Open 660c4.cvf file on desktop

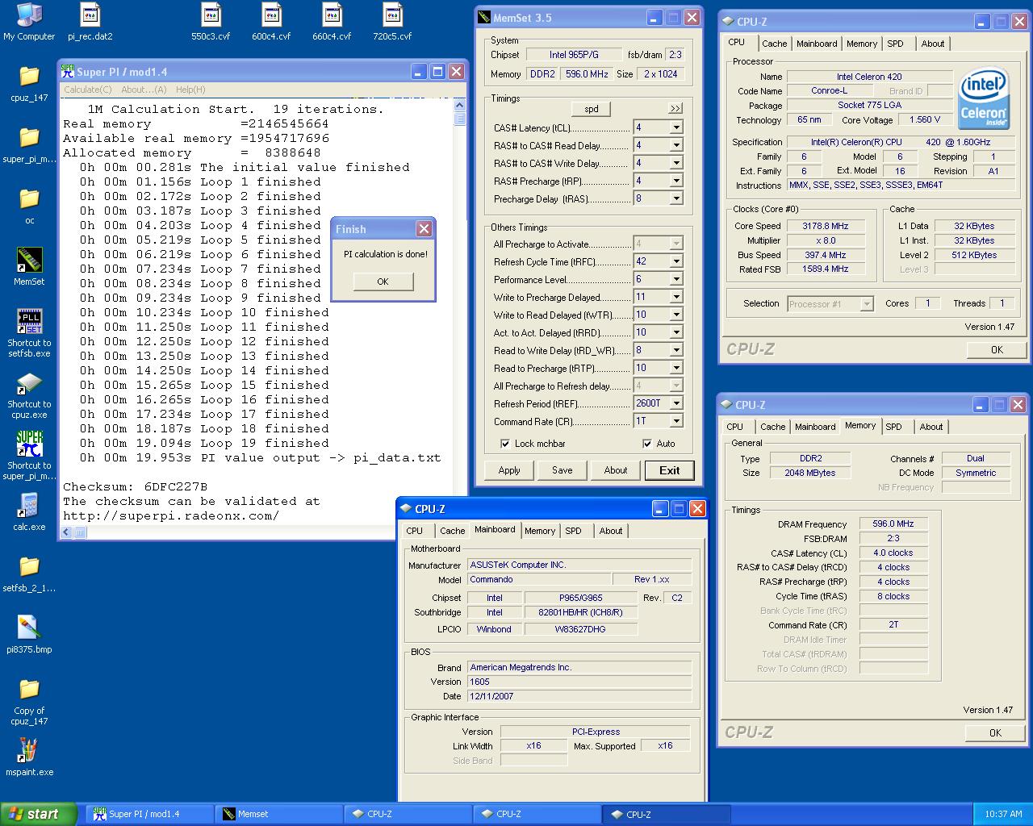(332, 22)
